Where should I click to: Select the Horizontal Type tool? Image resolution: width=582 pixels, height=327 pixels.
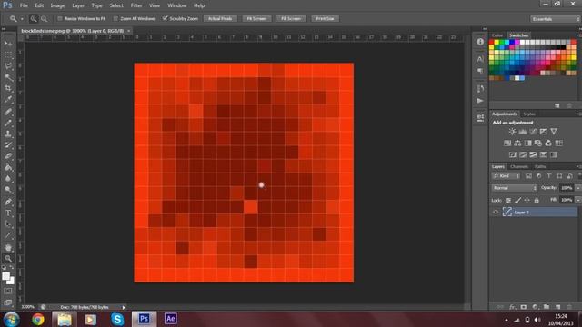tap(8, 213)
